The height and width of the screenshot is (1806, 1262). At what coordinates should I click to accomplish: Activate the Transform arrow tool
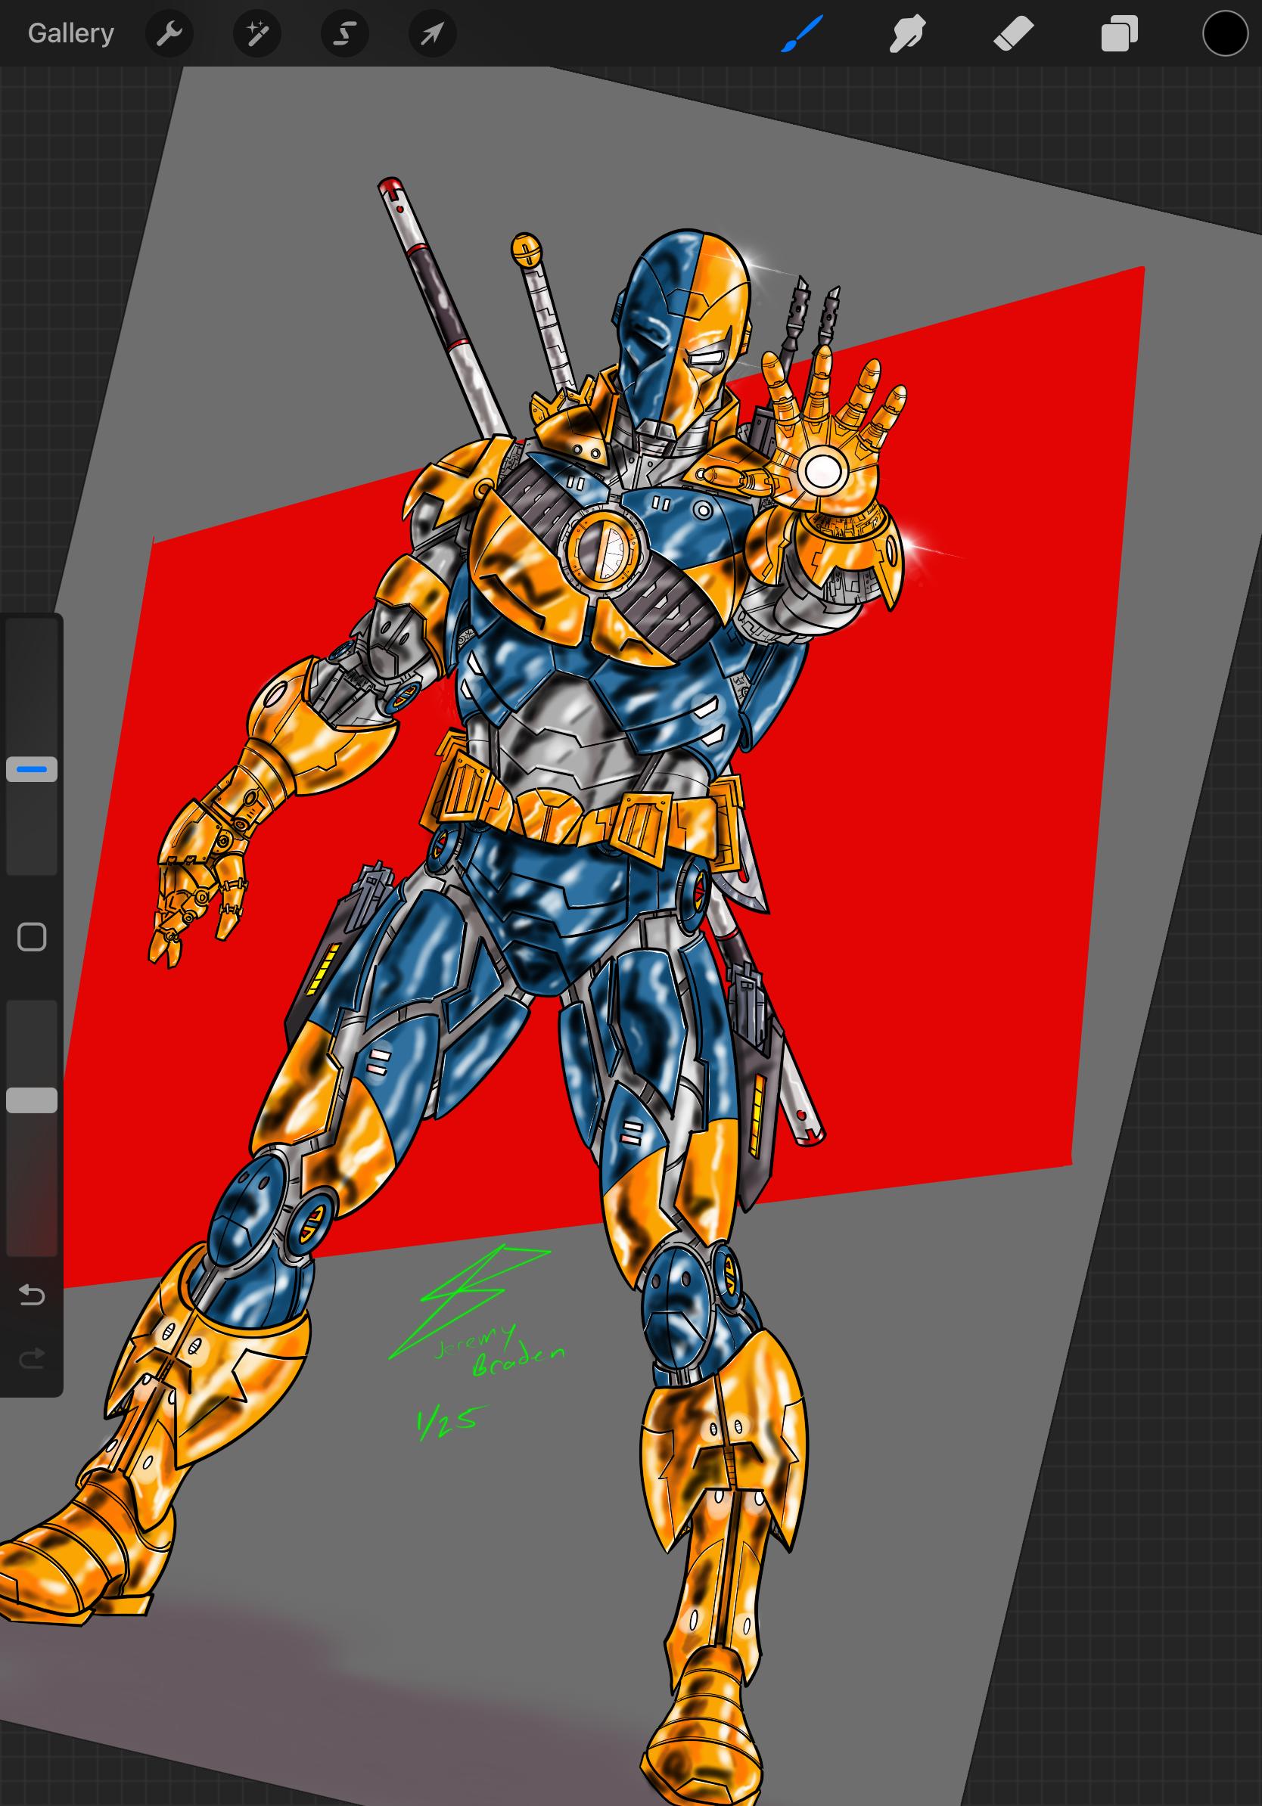[433, 34]
